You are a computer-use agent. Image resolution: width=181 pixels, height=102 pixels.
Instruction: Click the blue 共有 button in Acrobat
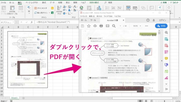(x=161, y=26)
